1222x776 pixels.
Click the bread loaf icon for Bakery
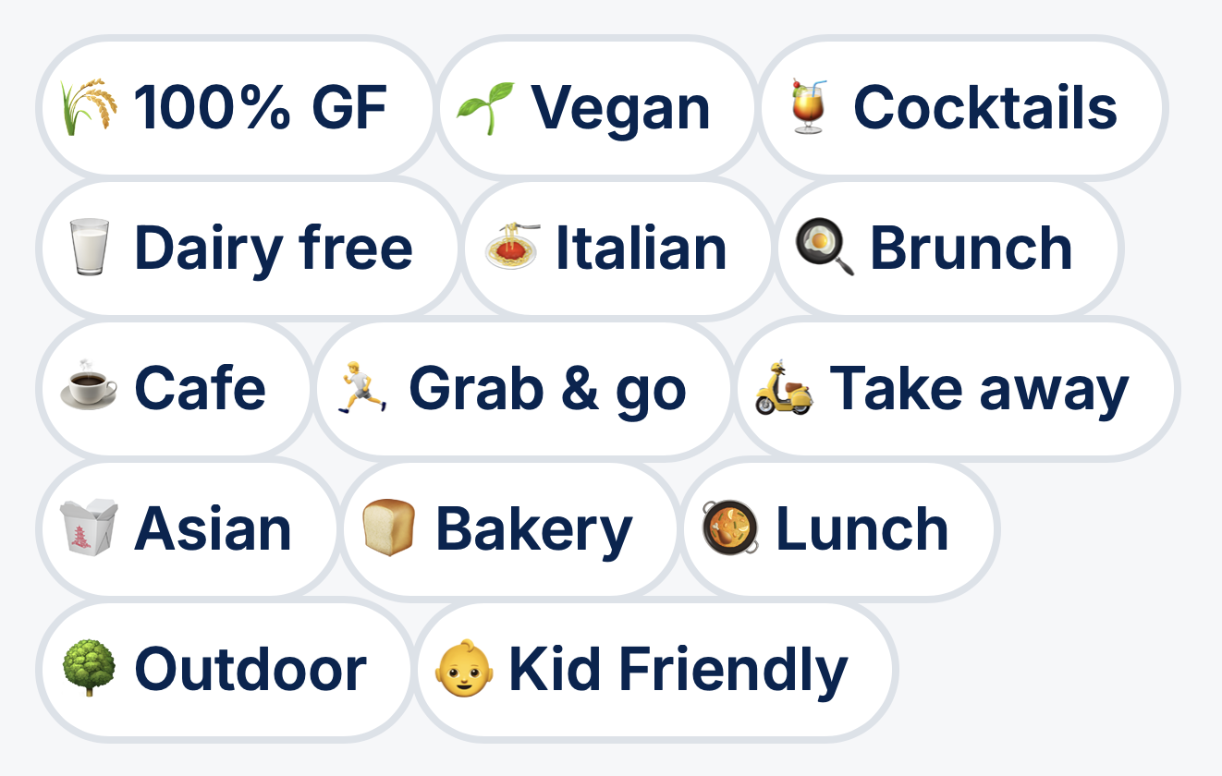[x=389, y=528]
